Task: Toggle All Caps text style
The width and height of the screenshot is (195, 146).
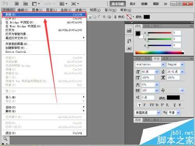Action: point(152,105)
